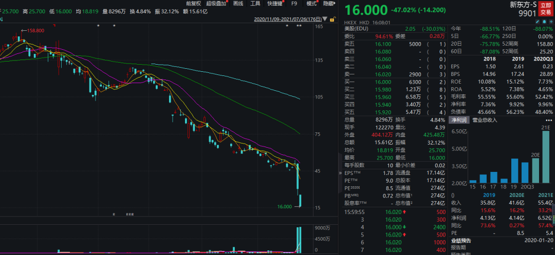Click 快捷键 shortcuts button
Viewport: 555px width, 255px height.
[x=275, y=4]
